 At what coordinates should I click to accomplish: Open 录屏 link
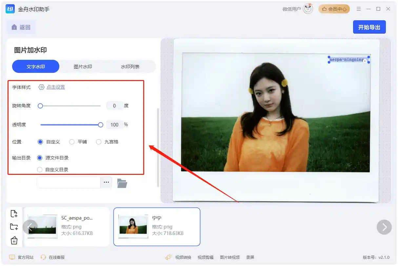pos(250,257)
